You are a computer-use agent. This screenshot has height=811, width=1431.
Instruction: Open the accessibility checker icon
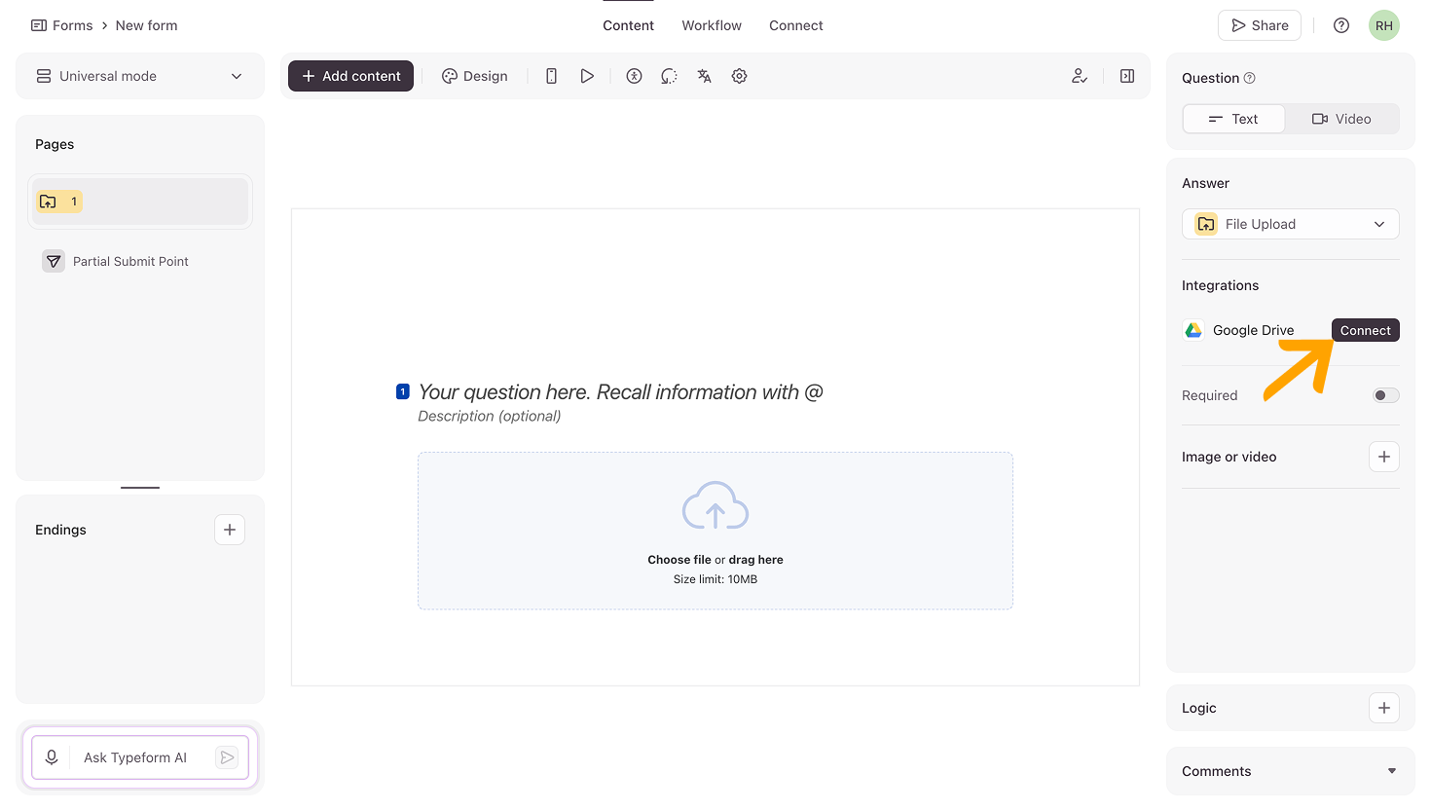pyautogui.click(x=634, y=76)
